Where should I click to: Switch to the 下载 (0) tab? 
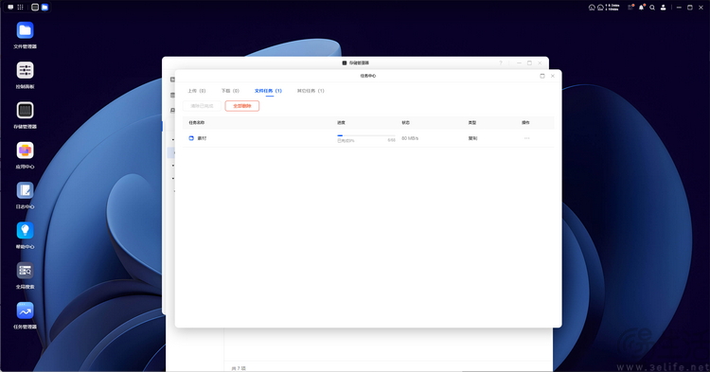(x=230, y=91)
